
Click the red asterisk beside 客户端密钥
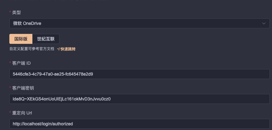[x=10, y=88]
